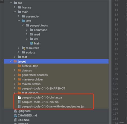Click the command package icon
This screenshot has height=124, width=127.
(31, 30)
